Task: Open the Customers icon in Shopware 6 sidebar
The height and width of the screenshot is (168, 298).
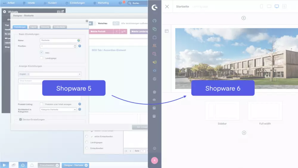Action: (154, 46)
